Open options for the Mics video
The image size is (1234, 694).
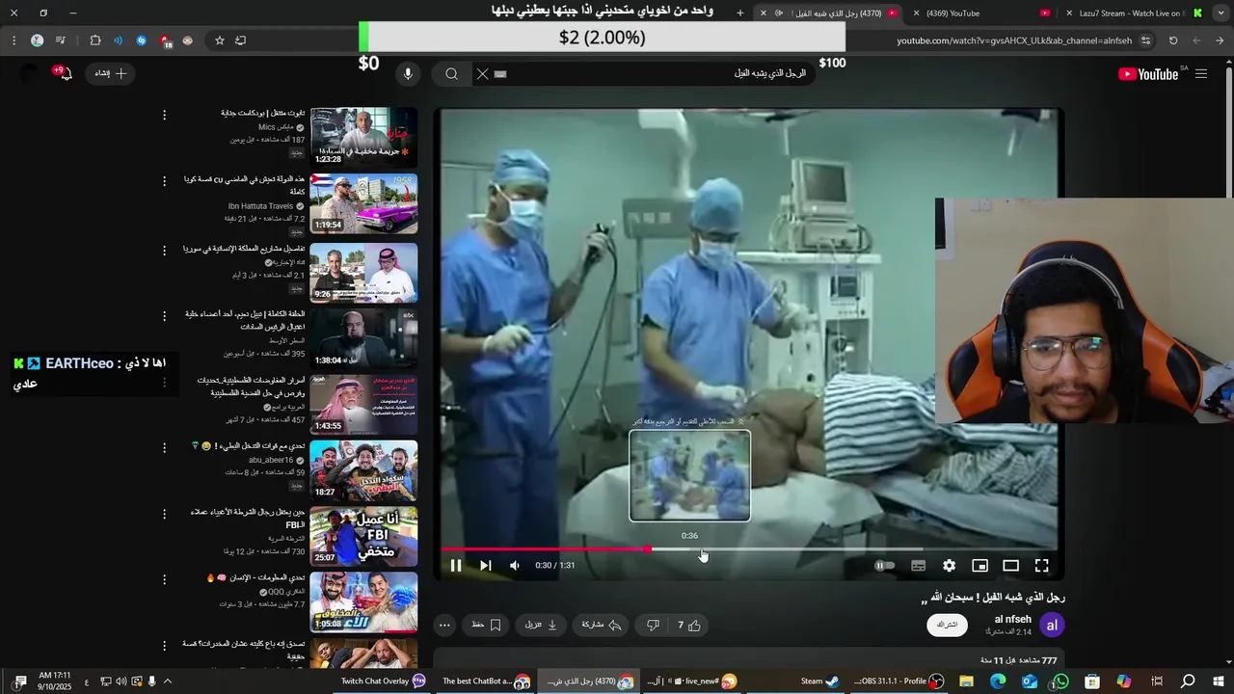164,115
